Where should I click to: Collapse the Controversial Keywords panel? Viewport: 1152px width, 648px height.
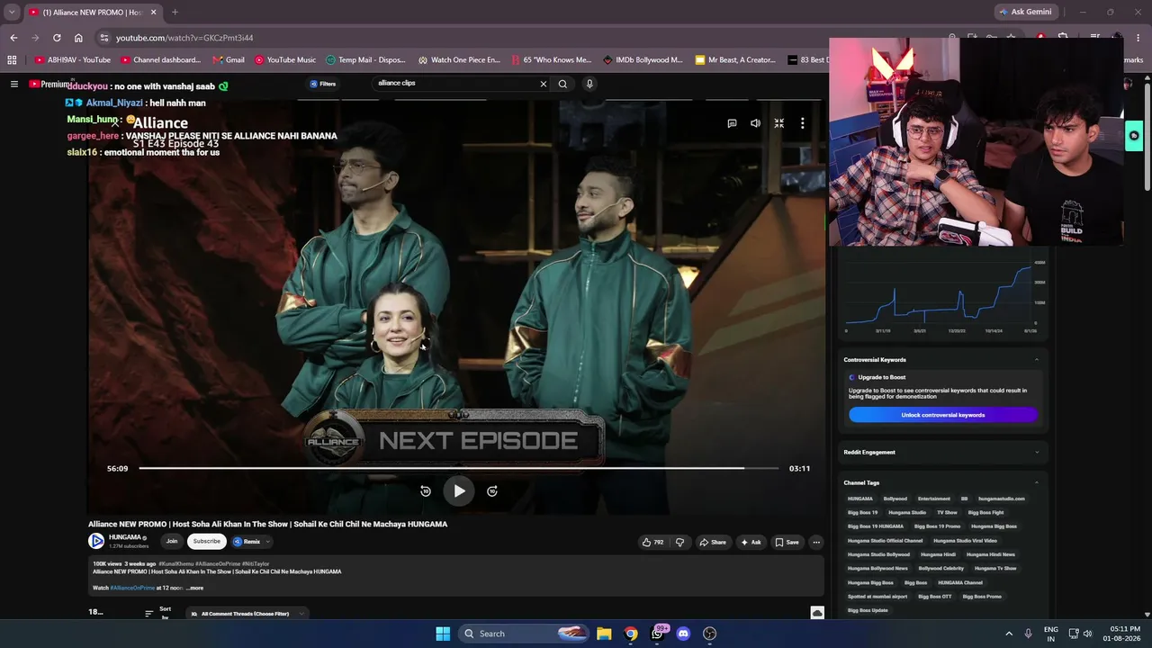coord(1036,360)
